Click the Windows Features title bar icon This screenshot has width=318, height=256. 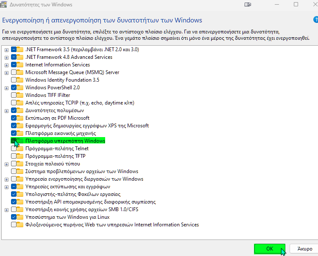coord(3,5)
